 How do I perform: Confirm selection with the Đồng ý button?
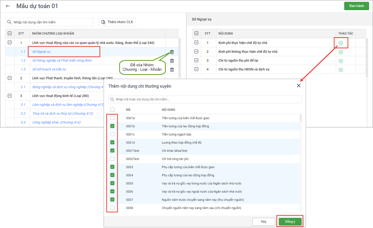tap(290, 222)
